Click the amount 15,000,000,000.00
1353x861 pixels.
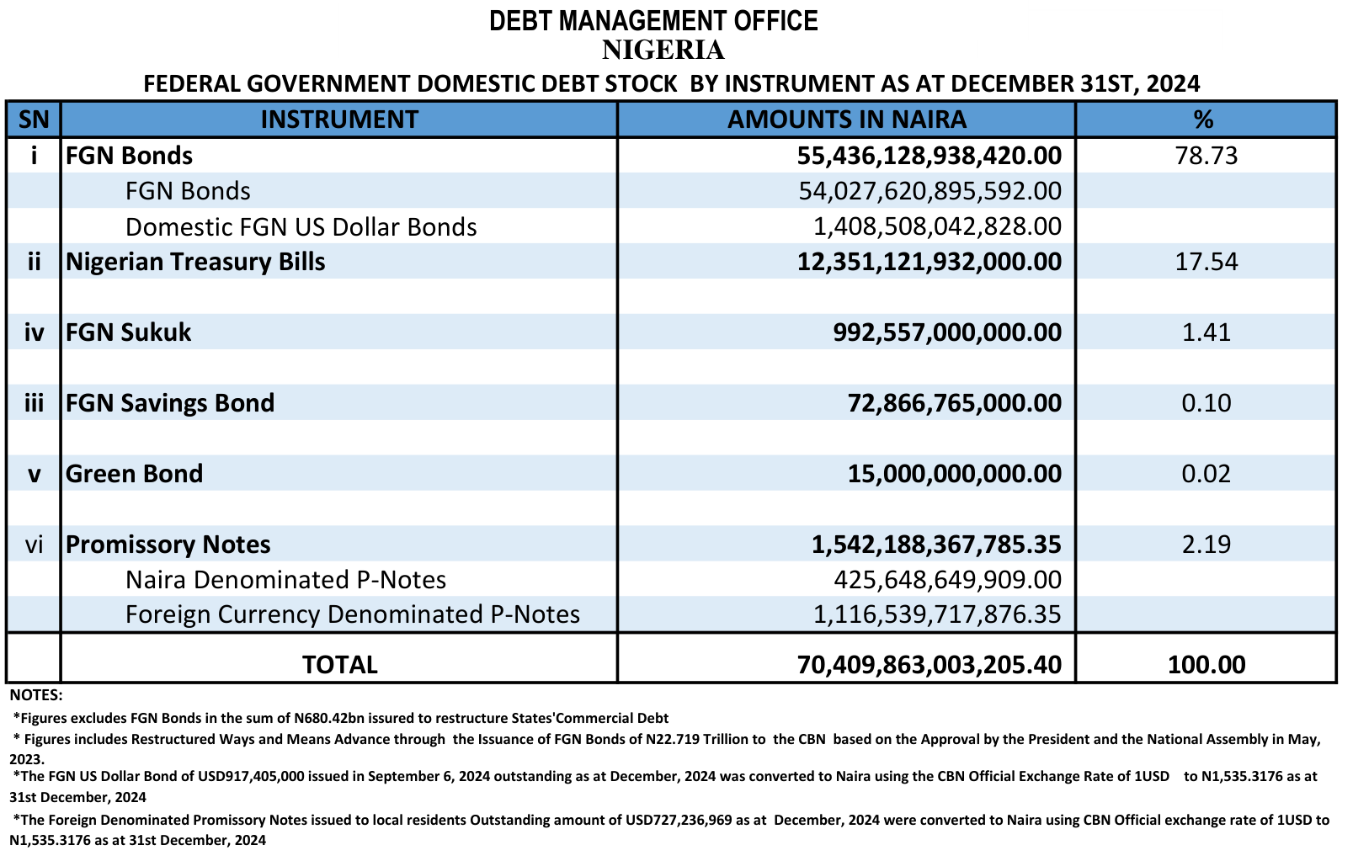point(955,474)
